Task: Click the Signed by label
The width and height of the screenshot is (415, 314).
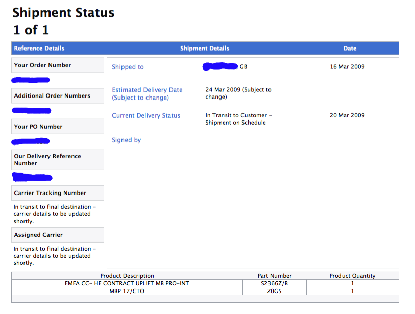Action: pos(126,140)
